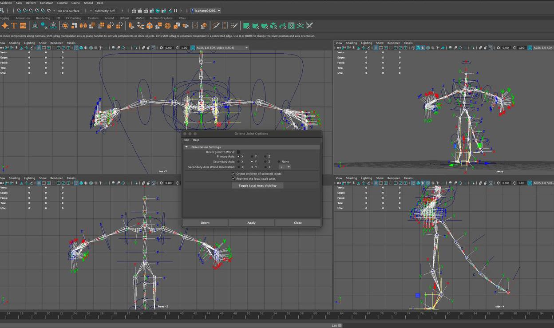The width and height of the screenshot is (554, 328).
Task: Open the Symmetry: Off dropdown
Action: 105,11
